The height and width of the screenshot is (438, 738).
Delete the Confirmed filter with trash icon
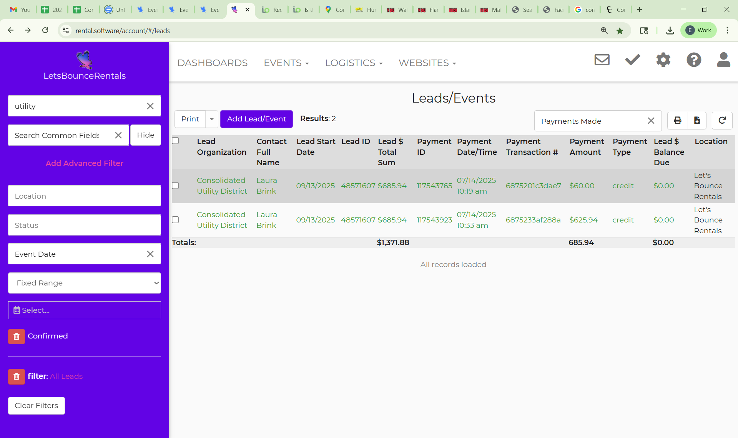pos(17,337)
